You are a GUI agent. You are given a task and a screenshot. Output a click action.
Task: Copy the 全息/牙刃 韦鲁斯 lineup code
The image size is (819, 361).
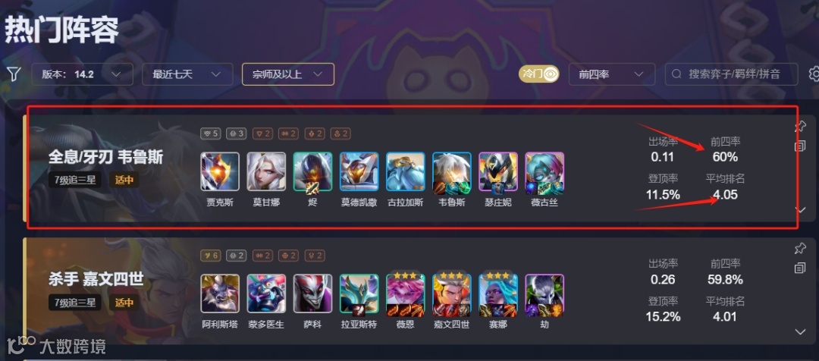(x=800, y=146)
